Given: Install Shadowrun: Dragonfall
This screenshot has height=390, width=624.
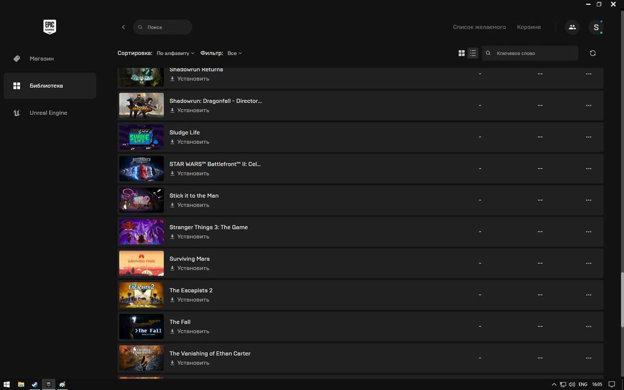Looking at the screenshot, I should pyautogui.click(x=190, y=110).
